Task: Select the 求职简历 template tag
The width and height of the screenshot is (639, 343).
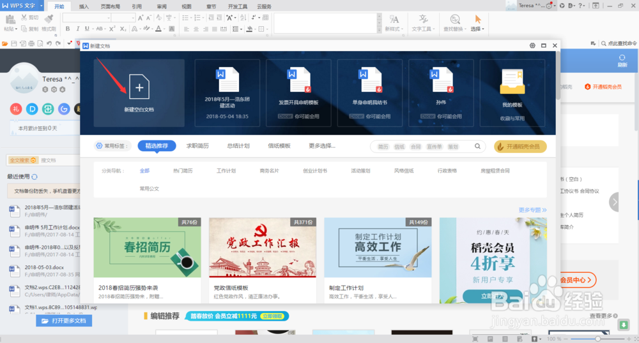Action: click(x=197, y=146)
